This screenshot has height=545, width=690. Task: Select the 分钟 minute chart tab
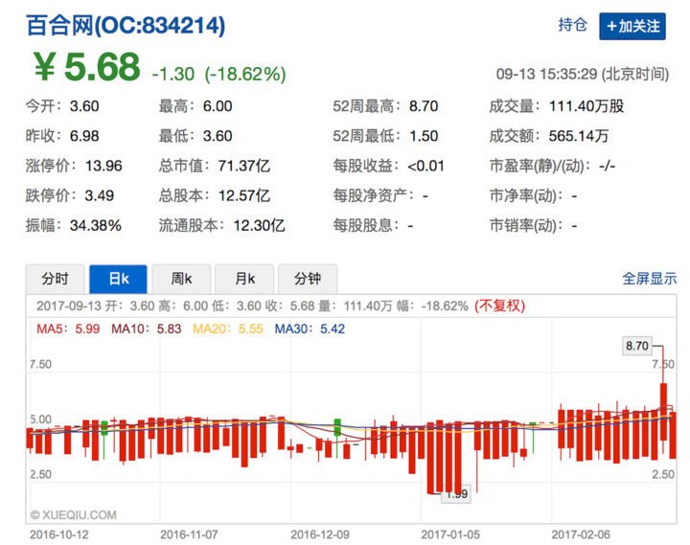[x=308, y=279]
